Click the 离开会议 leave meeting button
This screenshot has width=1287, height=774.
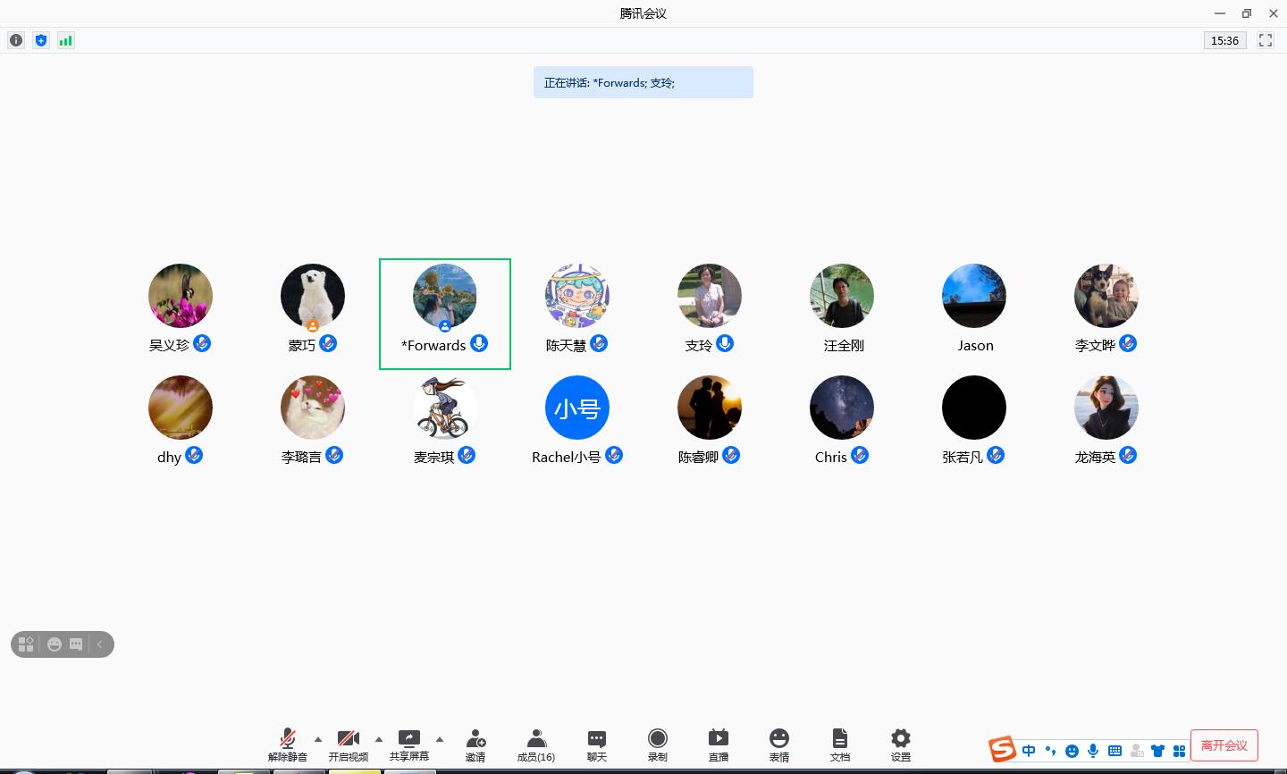(x=1224, y=745)
